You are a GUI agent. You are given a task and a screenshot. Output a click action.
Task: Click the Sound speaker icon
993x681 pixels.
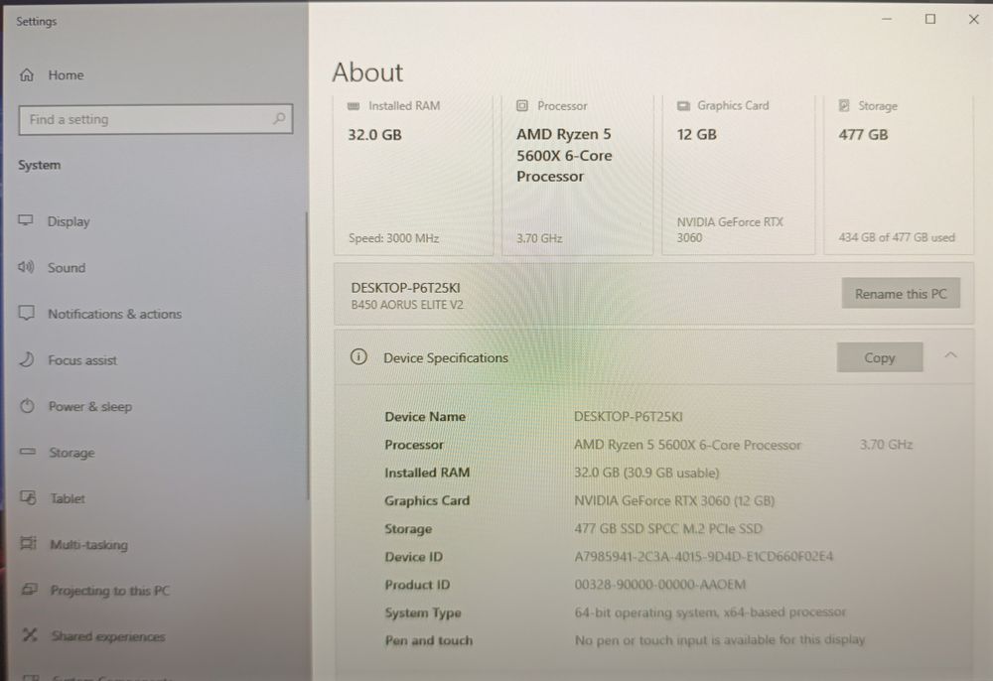point(26,266)
